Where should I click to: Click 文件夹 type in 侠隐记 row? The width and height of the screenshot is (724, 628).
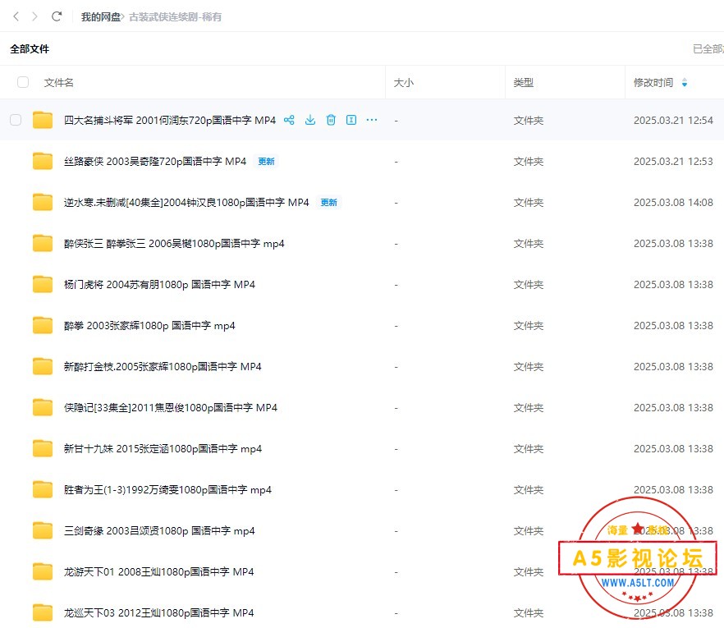(x=529, y=408)
